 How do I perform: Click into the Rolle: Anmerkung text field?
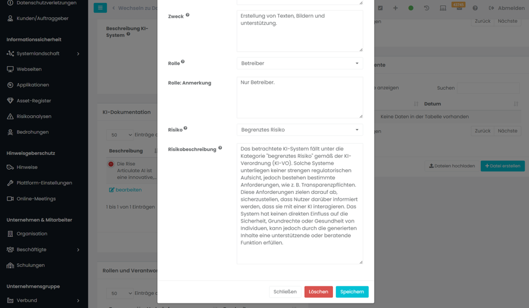[x=300, y=98]
